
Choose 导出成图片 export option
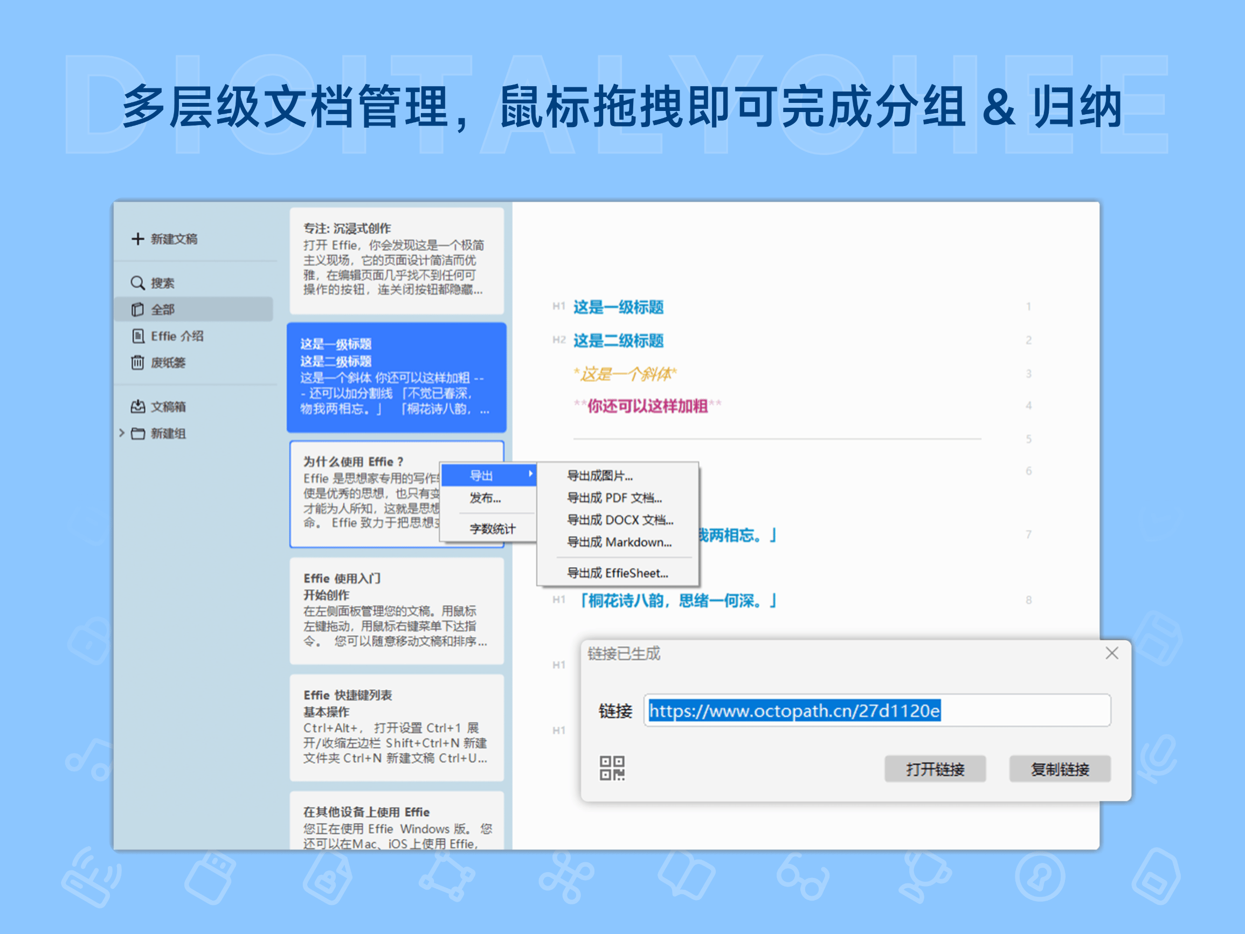click(x=601, y=476)
